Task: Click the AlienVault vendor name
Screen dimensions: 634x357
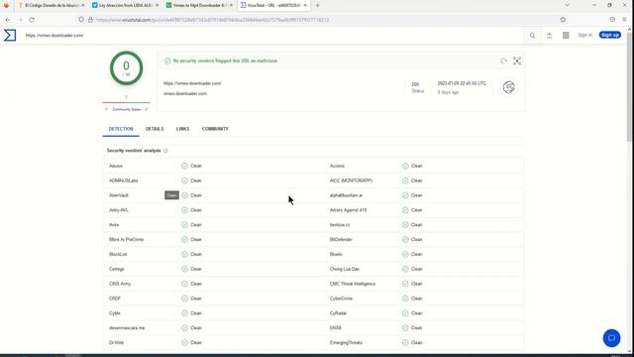Action: coord(119,195)
